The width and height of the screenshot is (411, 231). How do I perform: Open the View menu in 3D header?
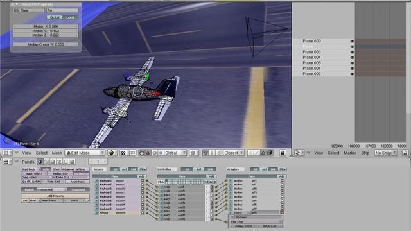27,153
